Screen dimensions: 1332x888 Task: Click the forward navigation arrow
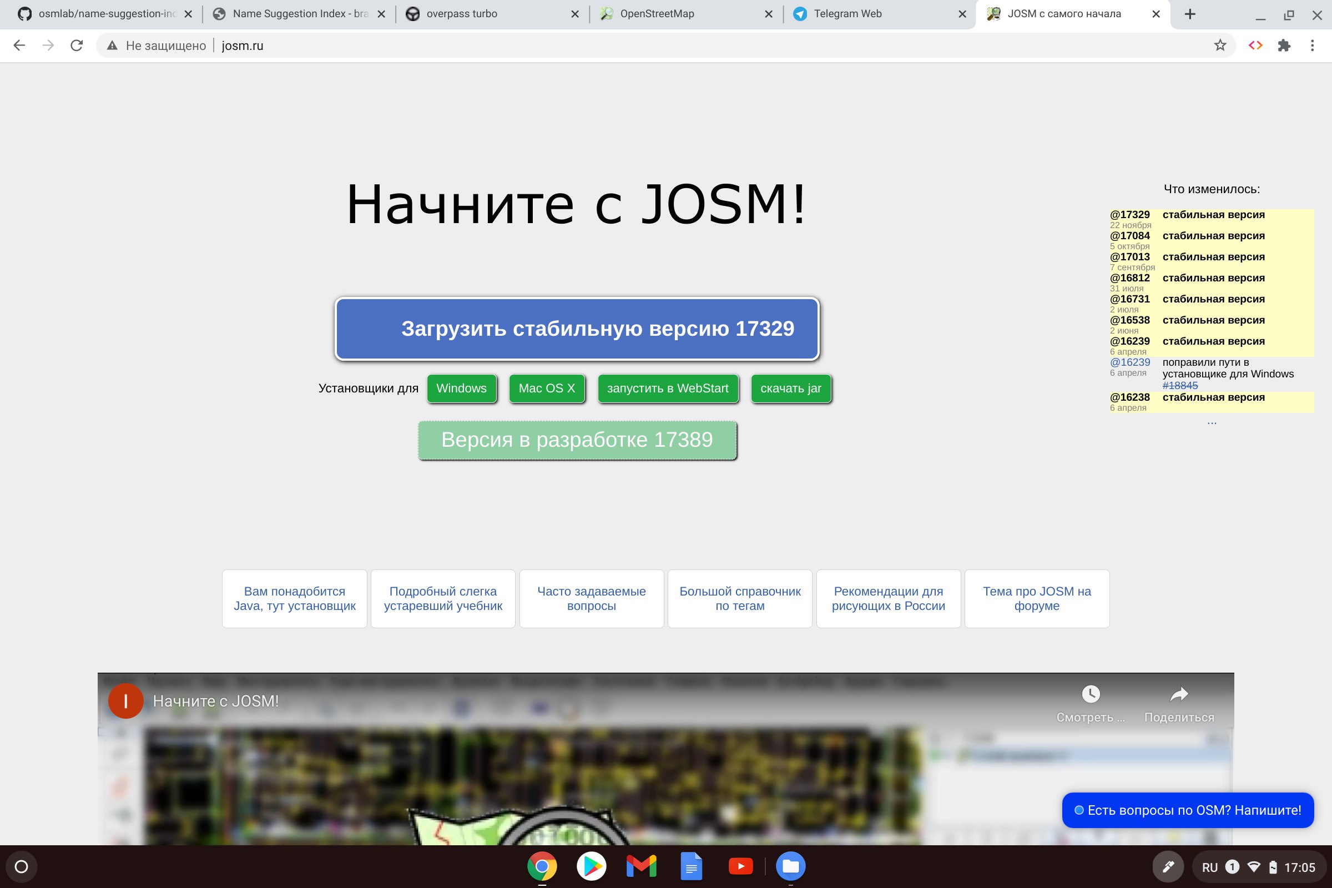click(x=48, y=46)
